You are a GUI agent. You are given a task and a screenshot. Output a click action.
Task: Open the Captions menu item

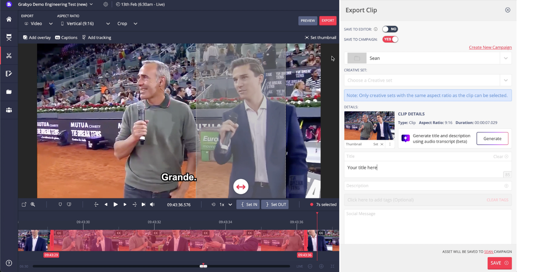pos(66,37)
